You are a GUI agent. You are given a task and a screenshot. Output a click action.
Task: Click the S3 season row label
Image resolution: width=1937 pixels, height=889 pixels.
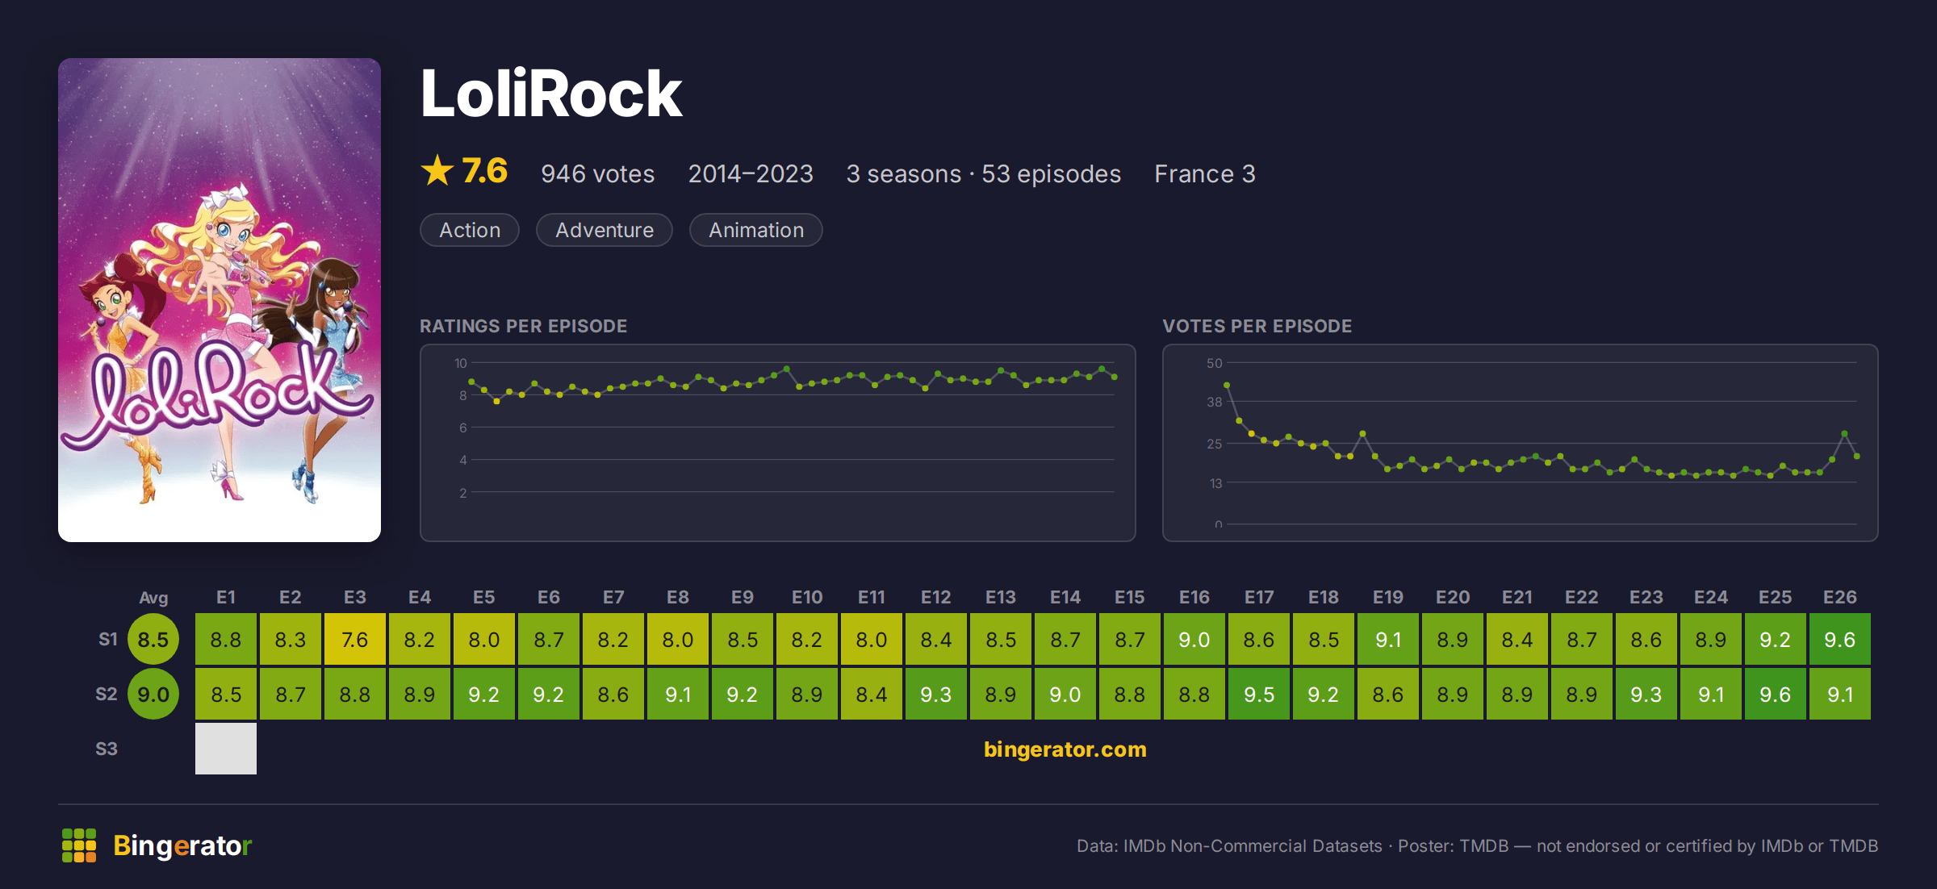click(107, 749)
